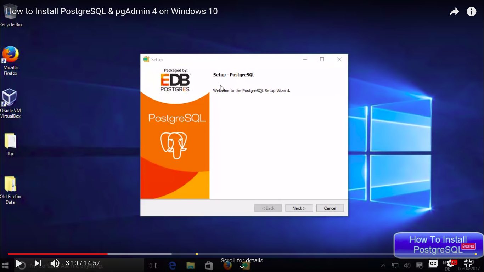Click the "Setup - PostgreSQL" heading
This screenshot has height=272, width=484.
[234, 75]
